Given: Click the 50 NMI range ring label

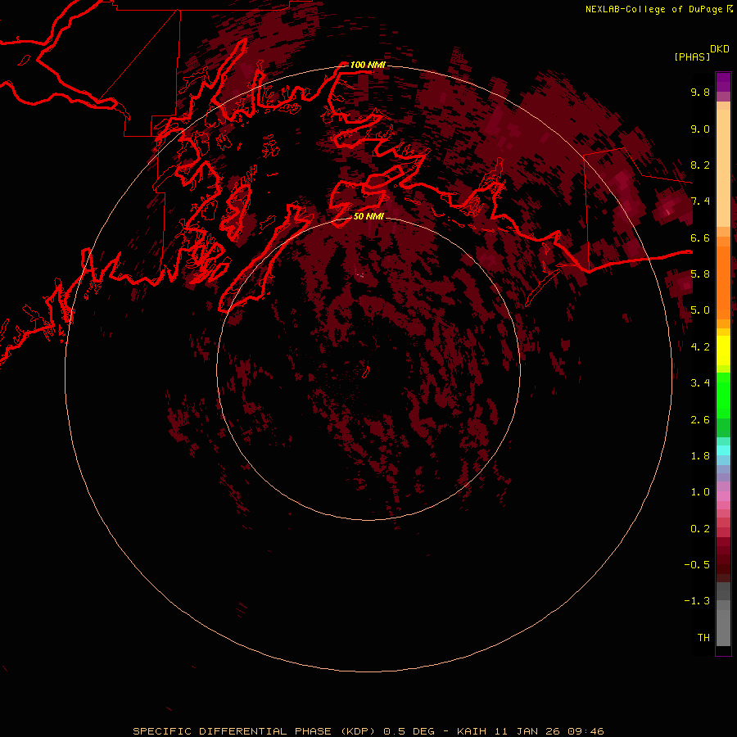Looking at the screenshot, I should point(368,216).
